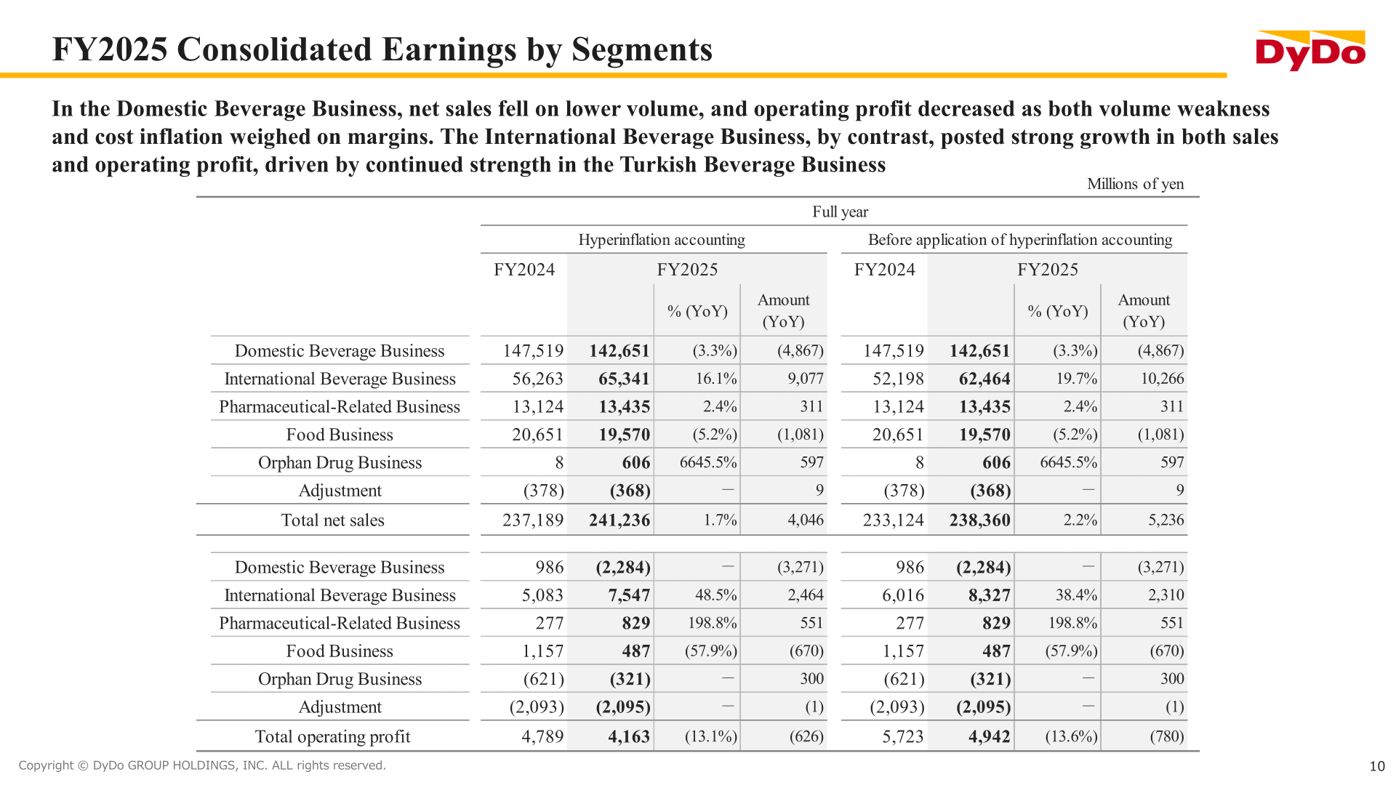Image resolution: width=1396 pixels, height=785 pixels.
Task: Click the 16.1% YoY value
Action: 716,379
